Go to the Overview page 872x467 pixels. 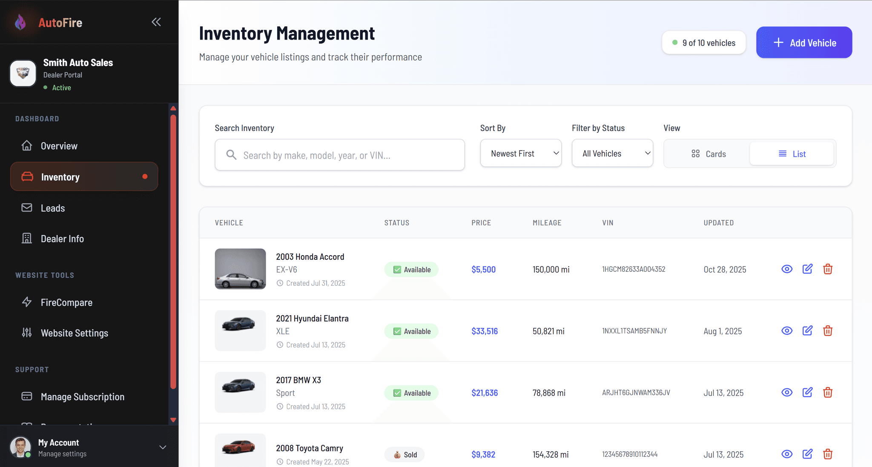pyautogui.click(x=59, y=145)
